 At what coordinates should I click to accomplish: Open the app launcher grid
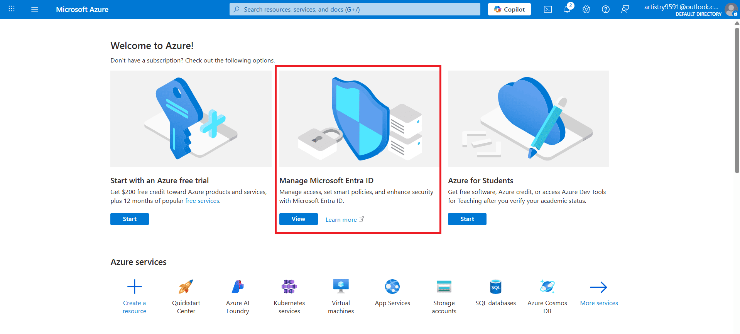coord(12,9)
